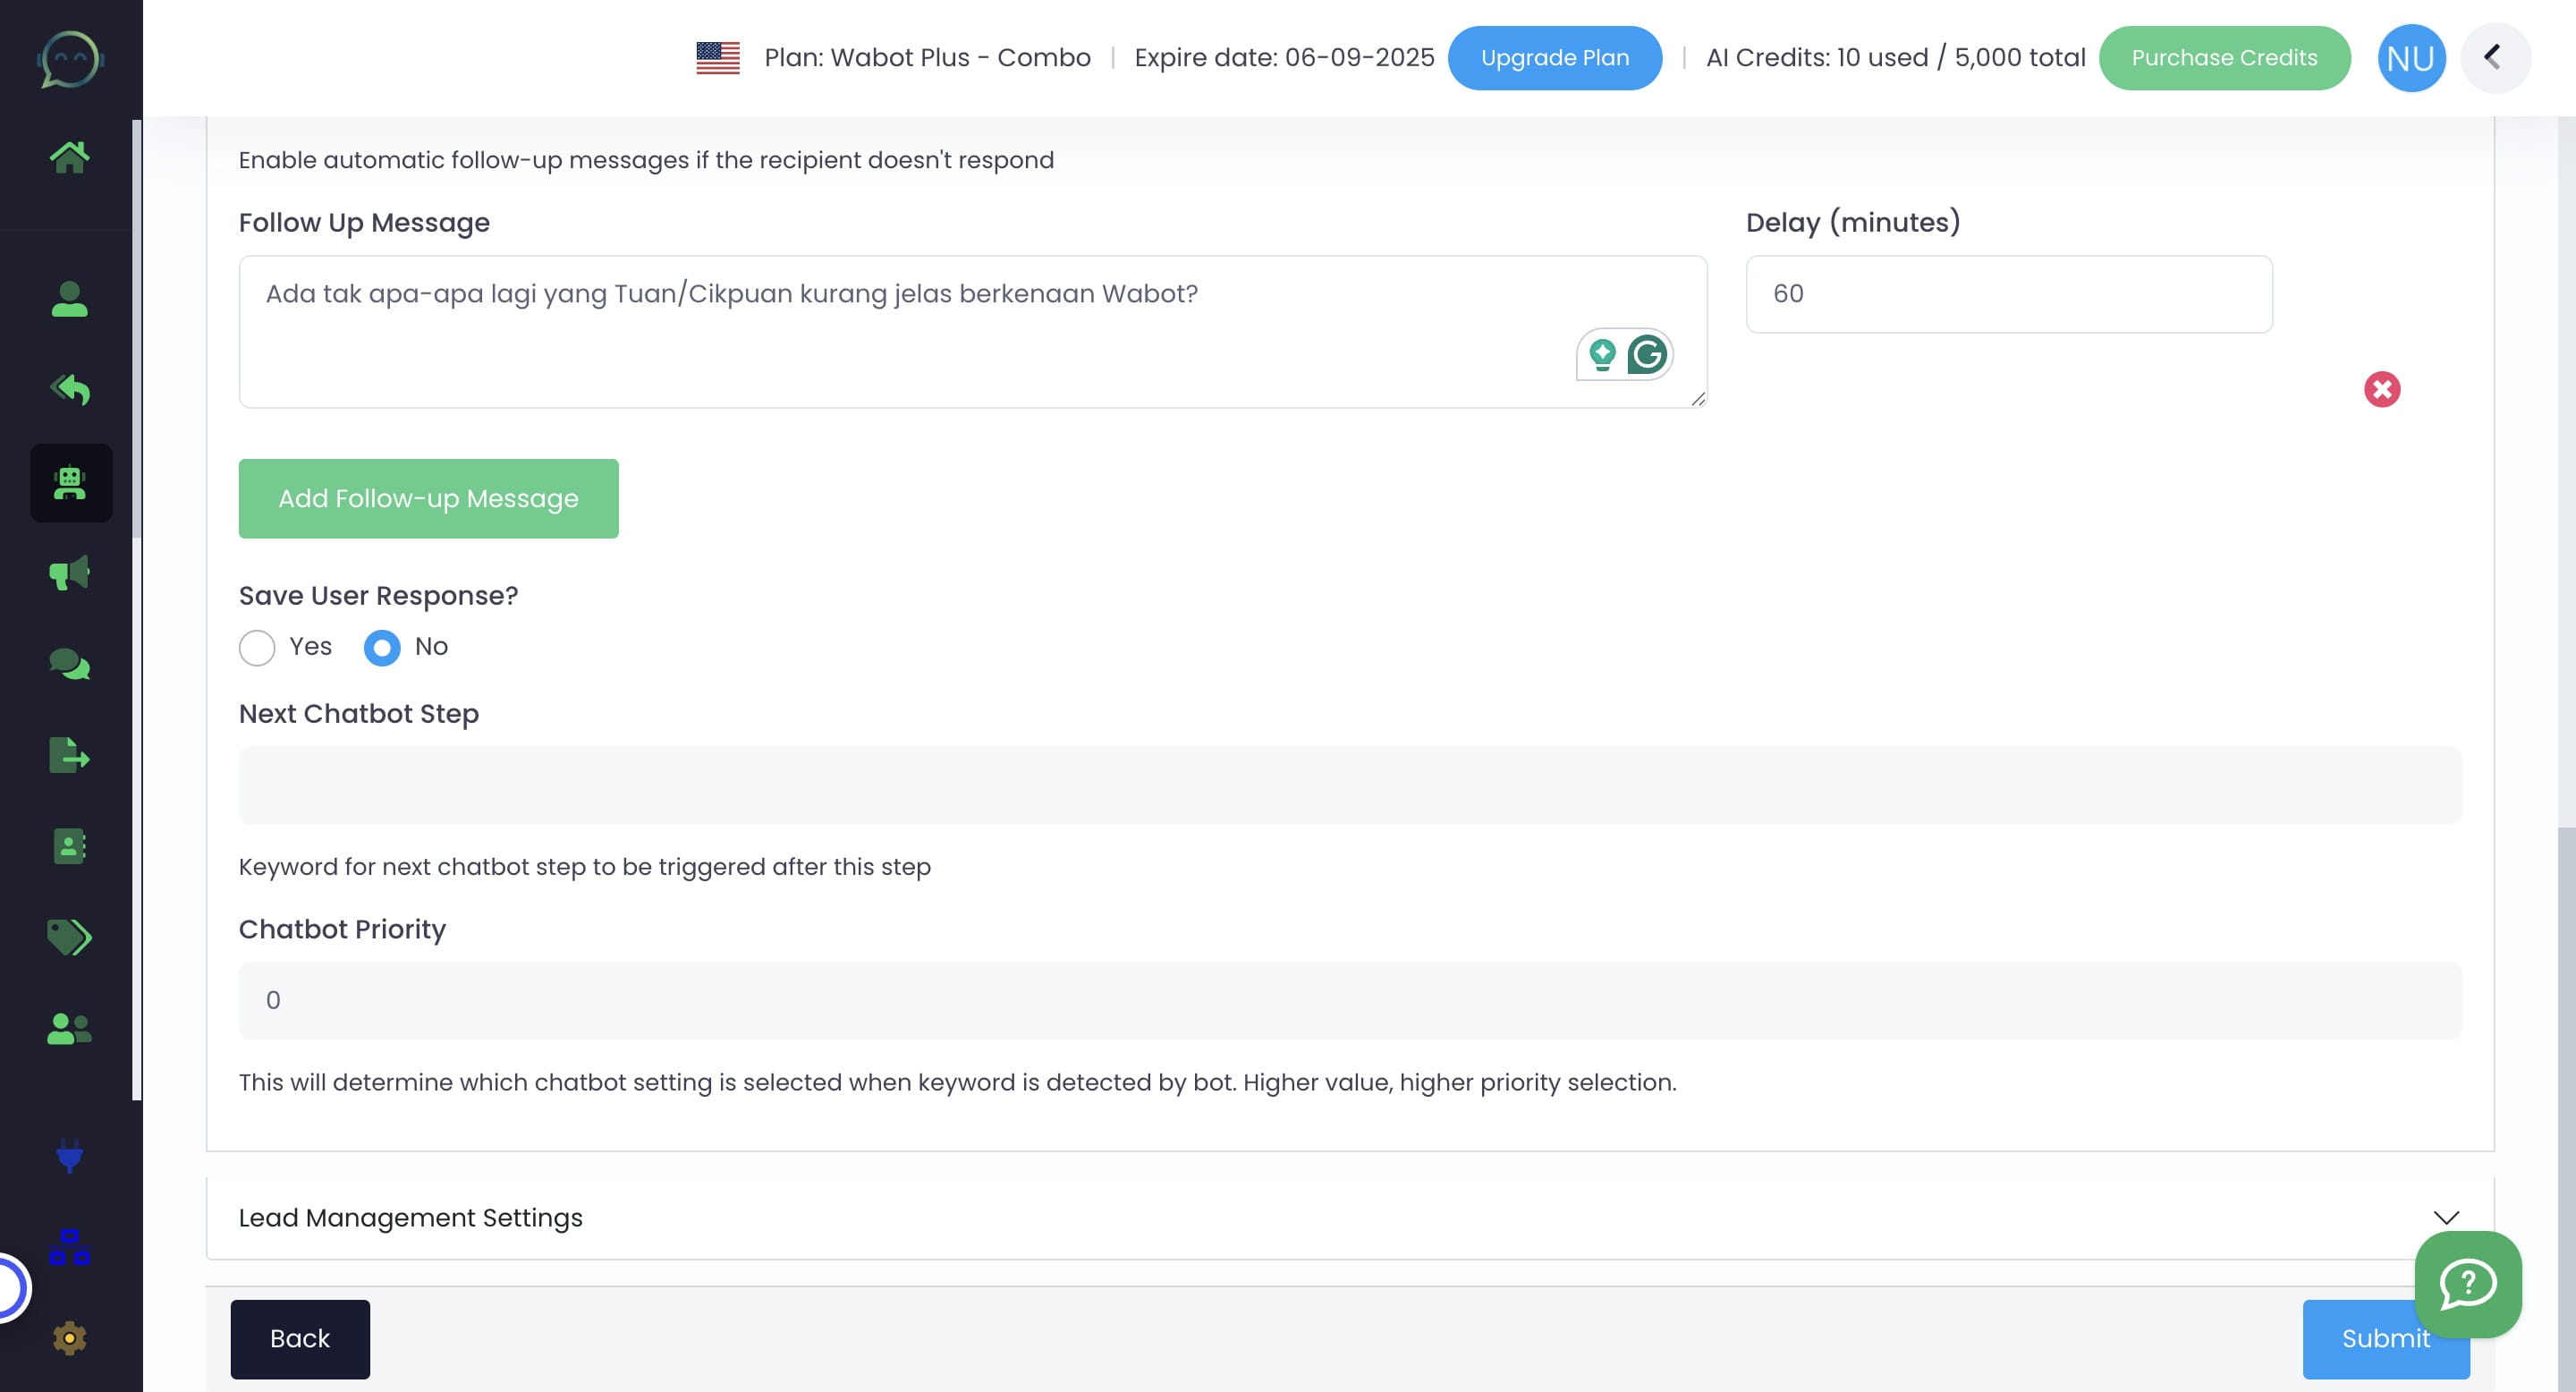Open the Home icon in the sidebar
Viewport: 2576px width, 1392px height.
pyautogui.click(x=70, y=155)
